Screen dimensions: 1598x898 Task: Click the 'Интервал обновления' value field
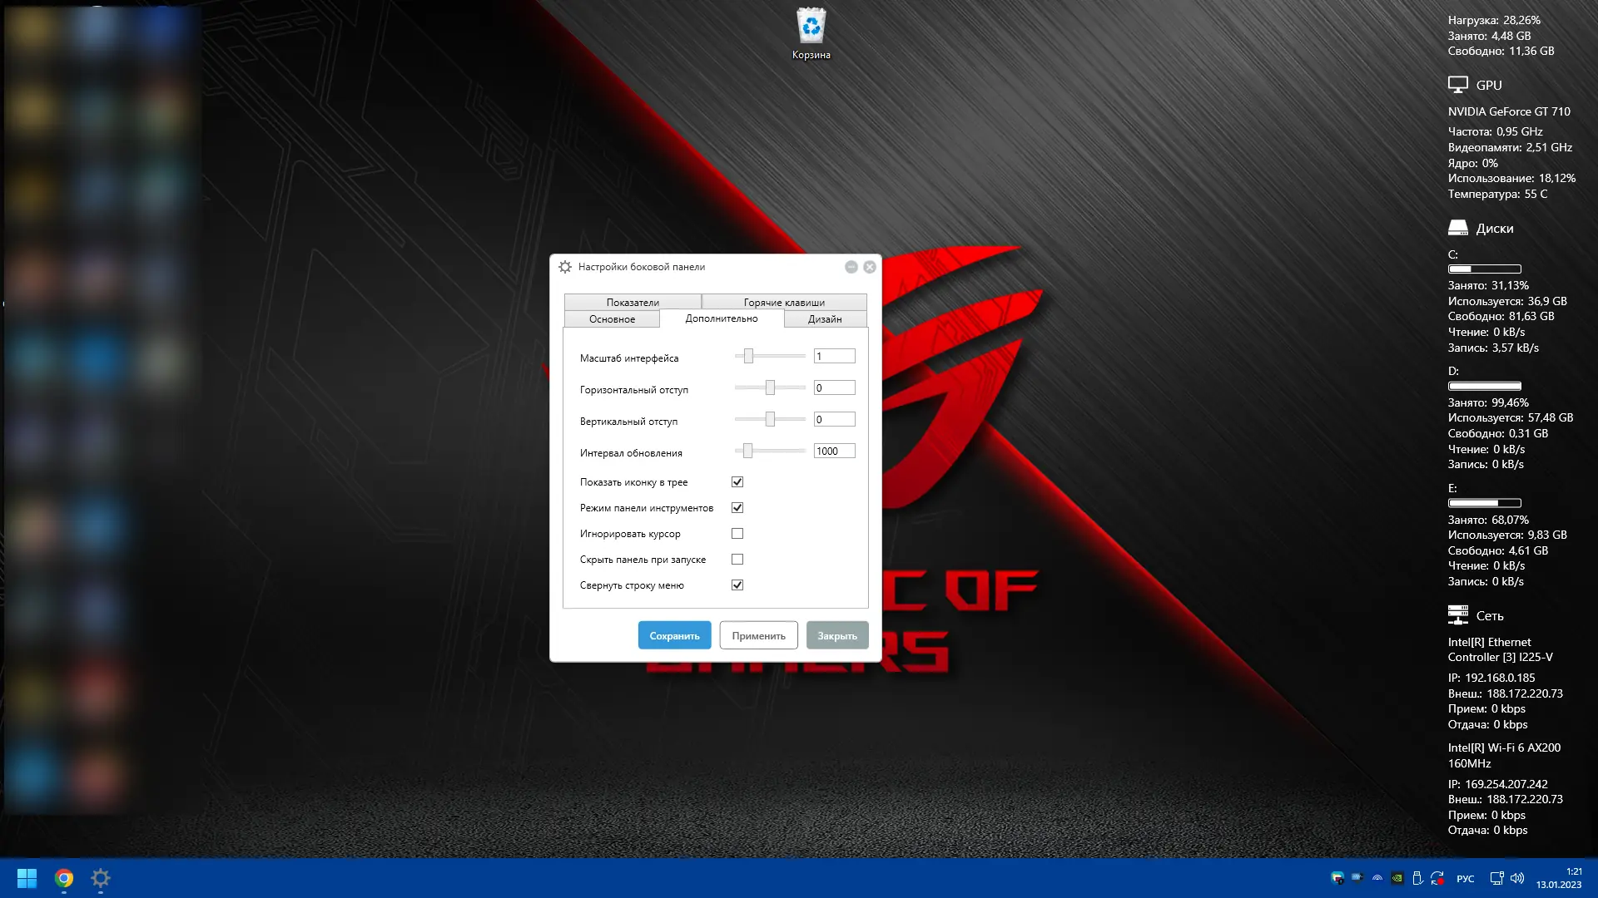coord(834,451)
